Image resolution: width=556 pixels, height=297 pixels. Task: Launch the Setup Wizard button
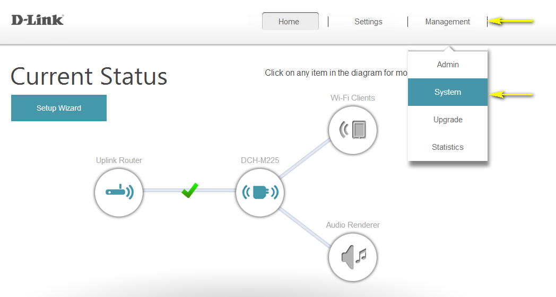59,108
